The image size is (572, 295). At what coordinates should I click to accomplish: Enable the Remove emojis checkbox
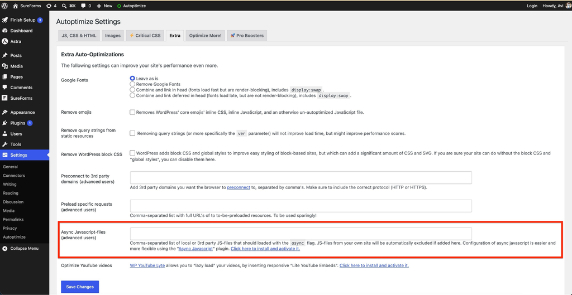coord(132,112)
